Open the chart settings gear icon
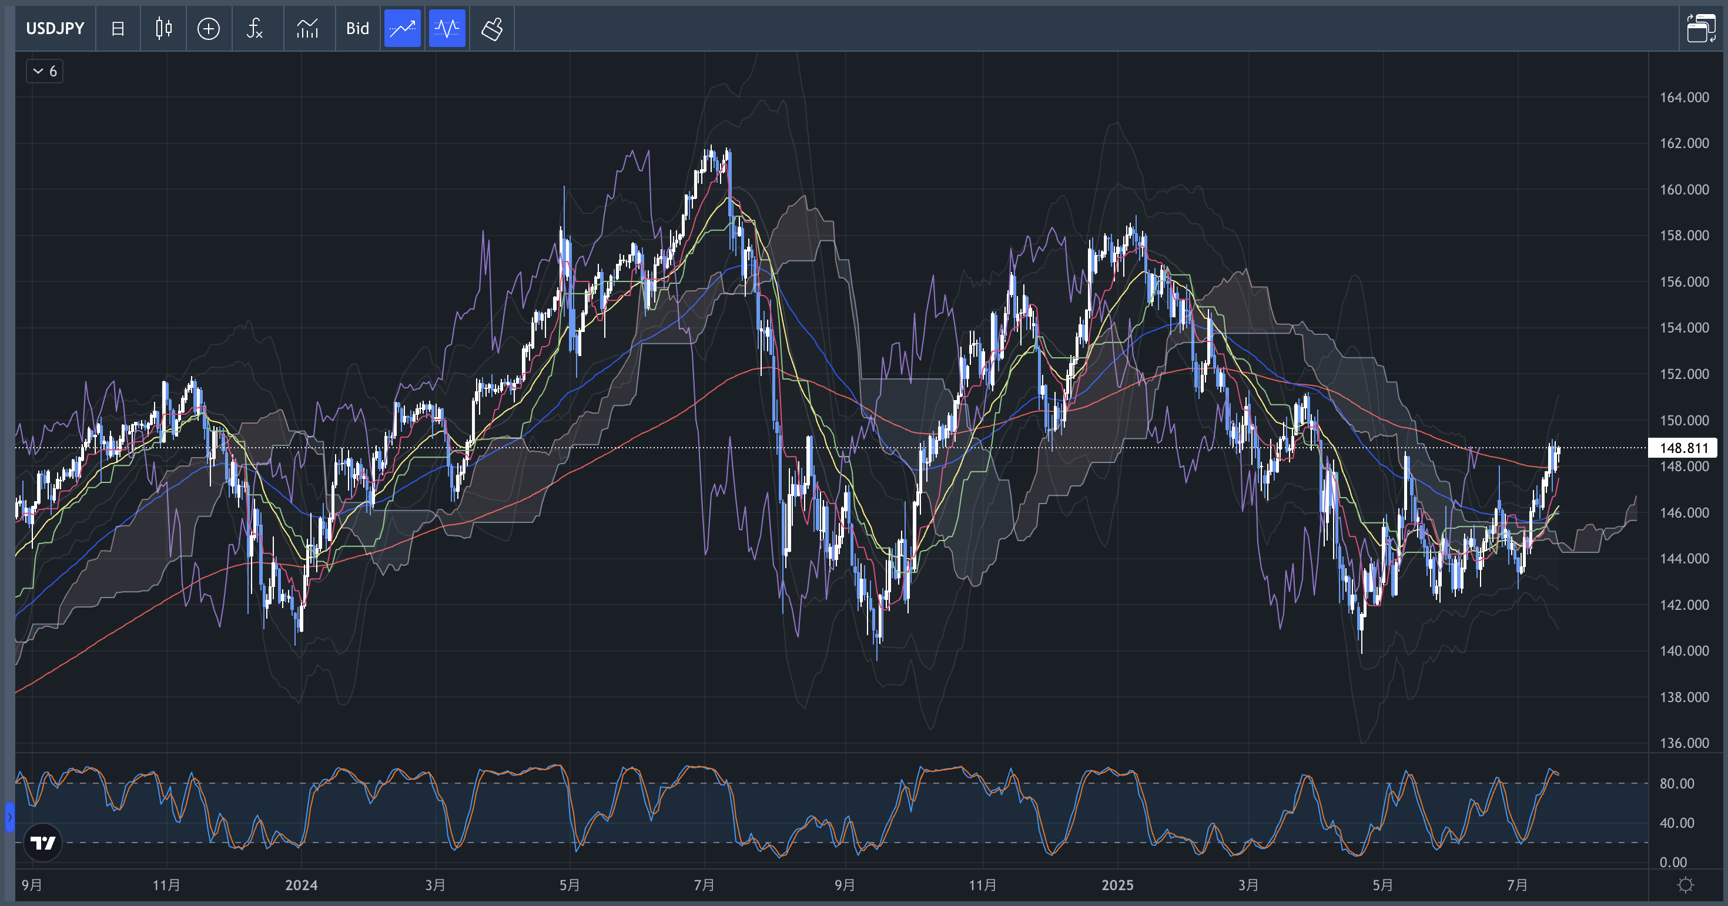Image resolution: width=1728 pixels, height=906 pixels. click(x=1686, y=885)
